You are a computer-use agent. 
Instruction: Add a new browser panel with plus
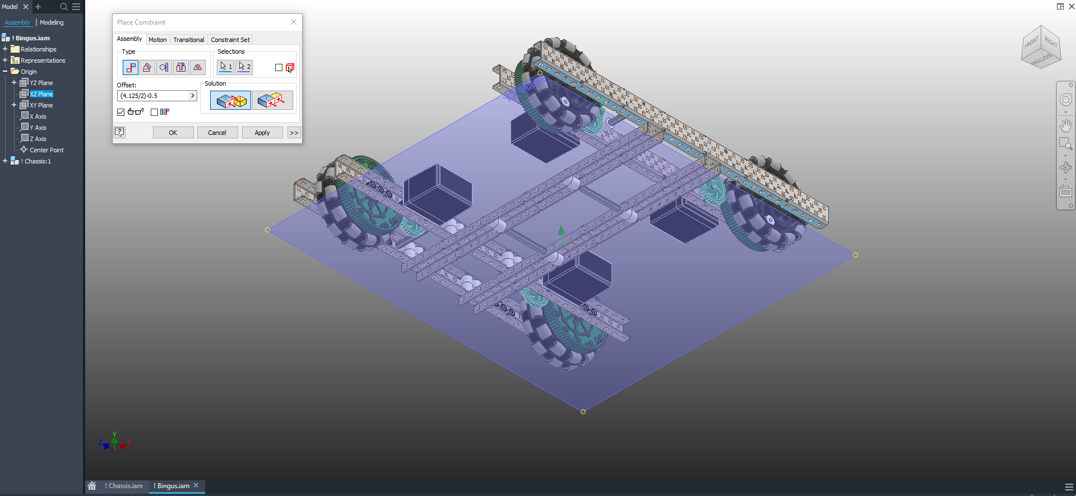tap(38, 7)
